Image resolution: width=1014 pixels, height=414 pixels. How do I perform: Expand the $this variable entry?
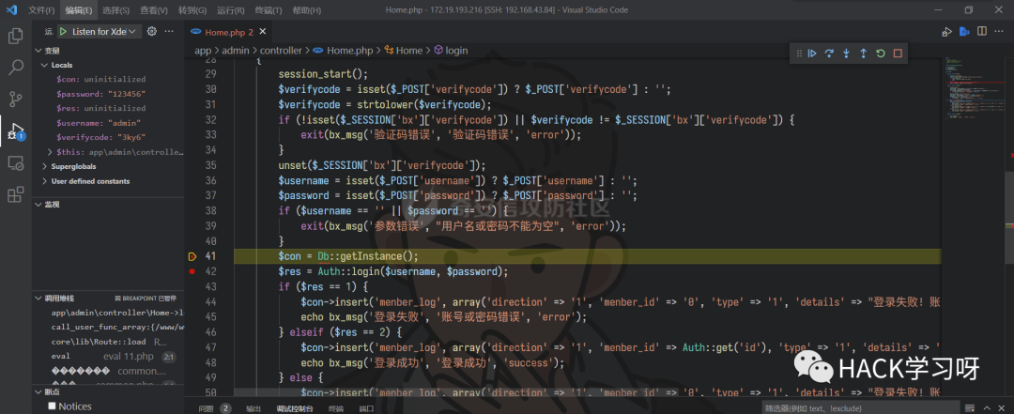tap(51, 151)
